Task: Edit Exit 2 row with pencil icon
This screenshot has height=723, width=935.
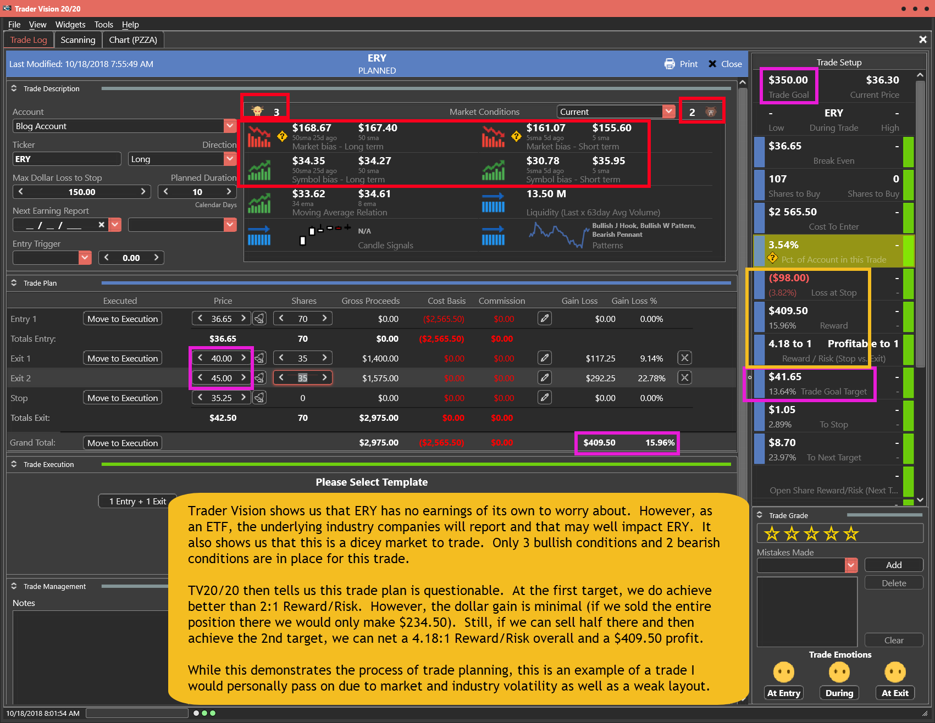Action: [x=545, y=378]
